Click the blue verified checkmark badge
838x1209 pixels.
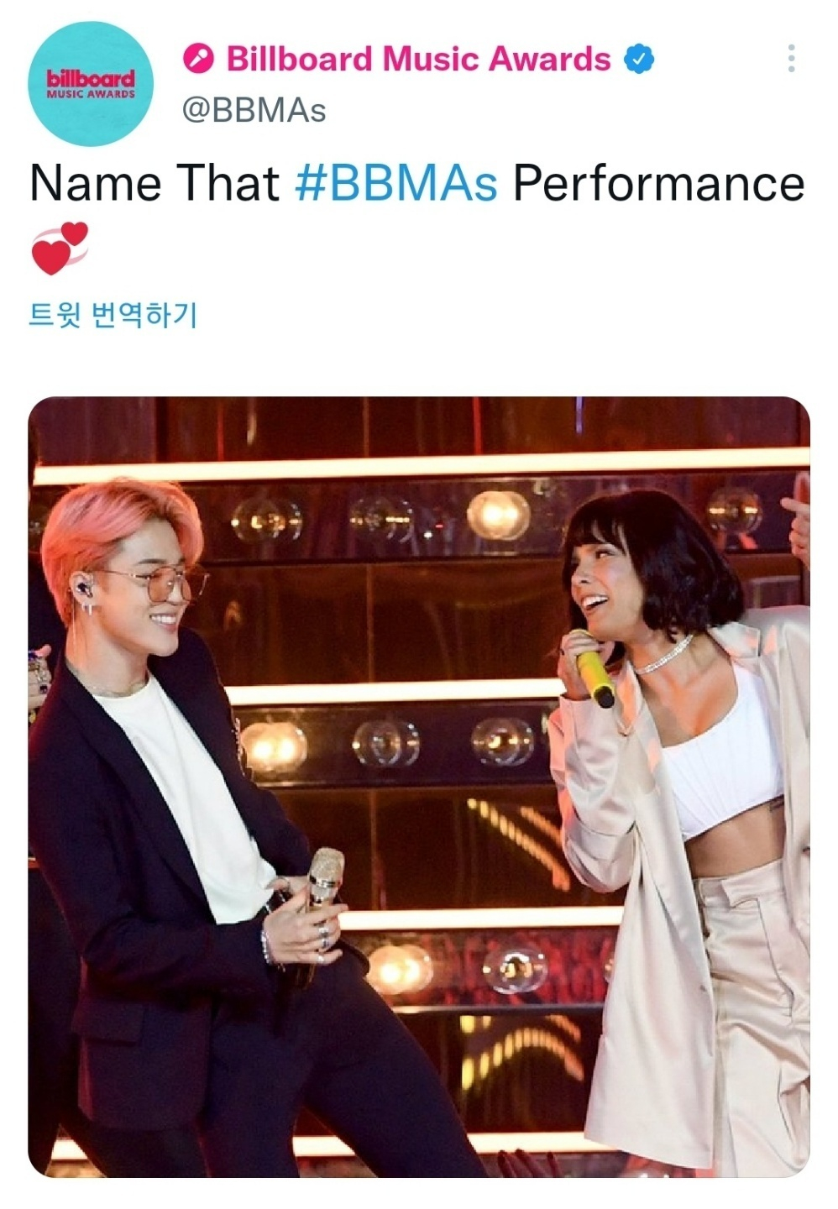(x=638, y=59)
